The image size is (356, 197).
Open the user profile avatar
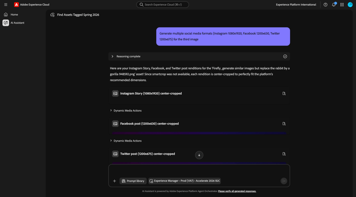(350, 5)
